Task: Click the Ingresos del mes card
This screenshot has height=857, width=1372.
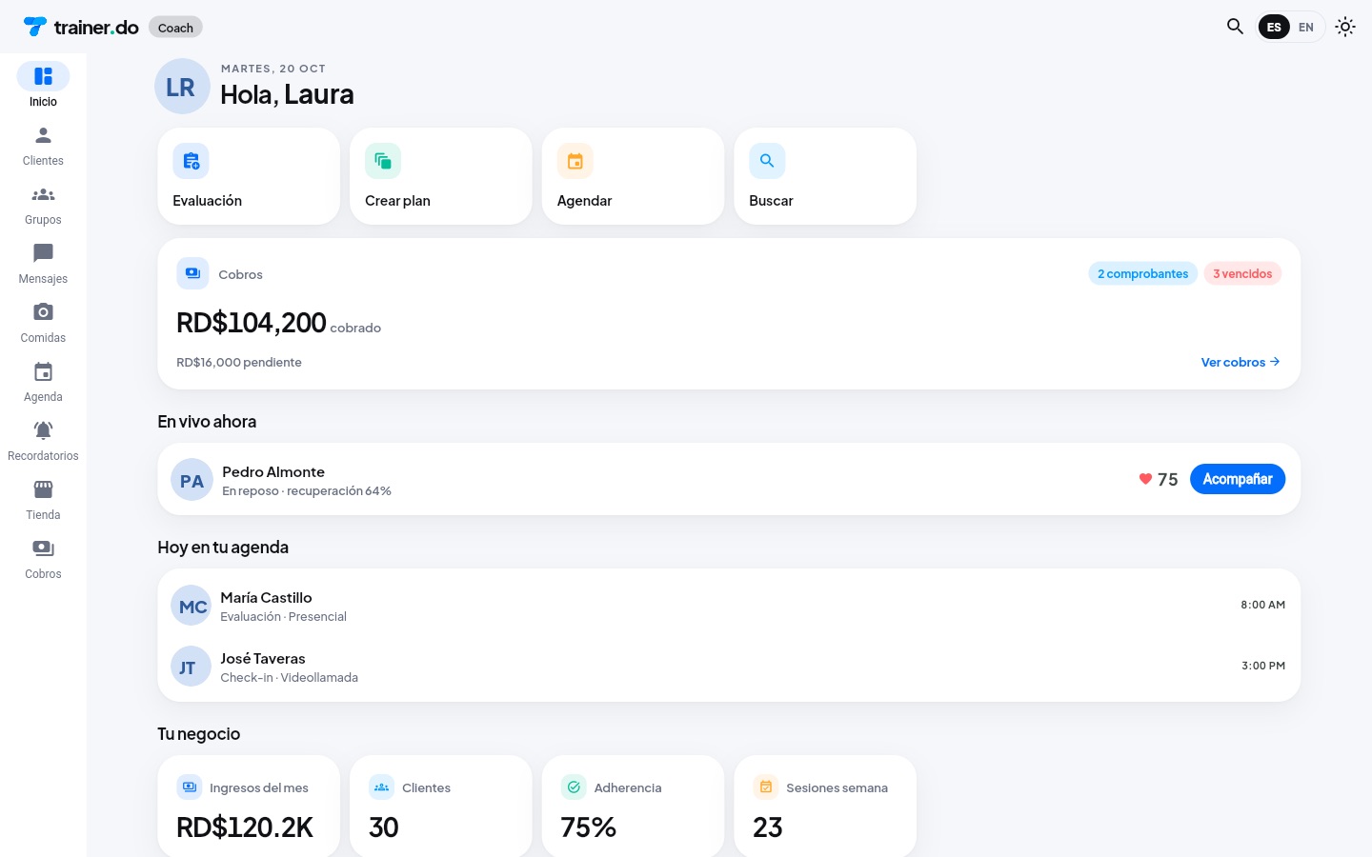Action: [x=249, y=807]
